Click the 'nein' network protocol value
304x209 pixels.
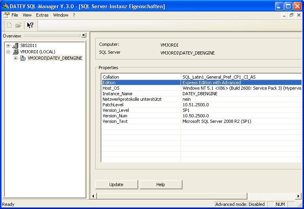[x=186, y=99]
